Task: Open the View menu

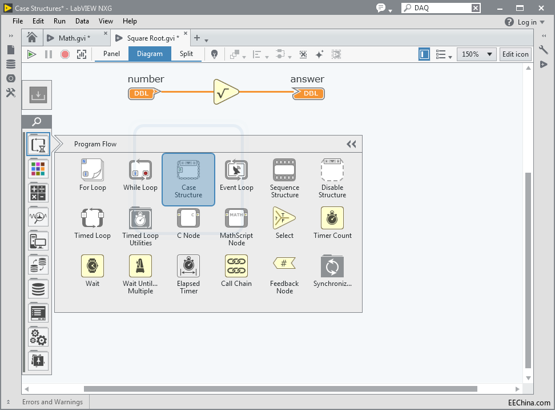Action: click(x=106, y=21)
